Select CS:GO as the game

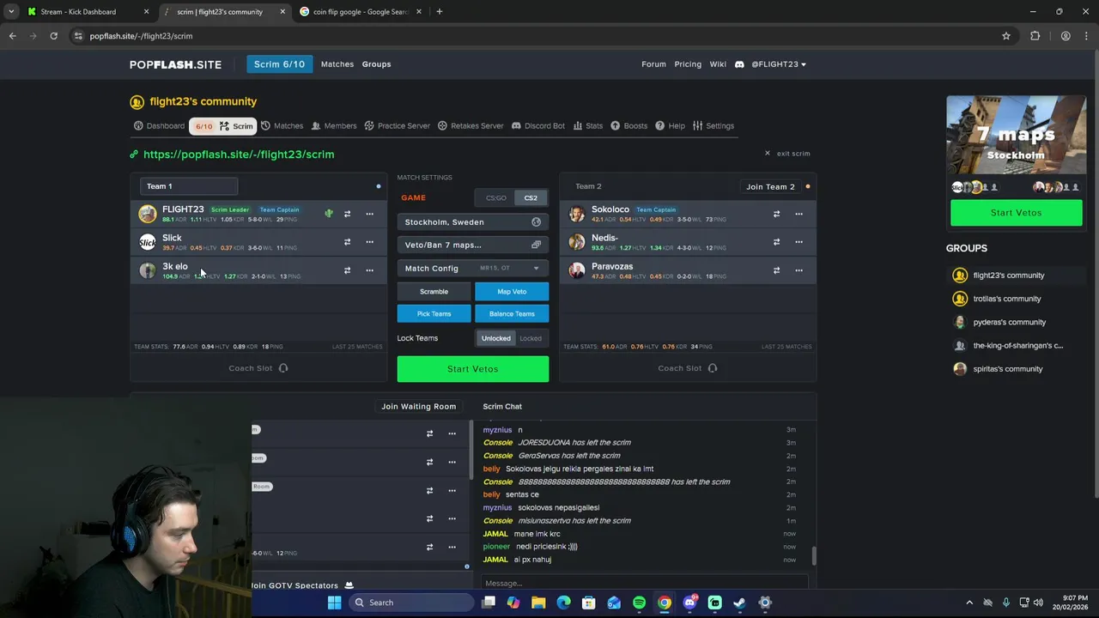[496, 198]
